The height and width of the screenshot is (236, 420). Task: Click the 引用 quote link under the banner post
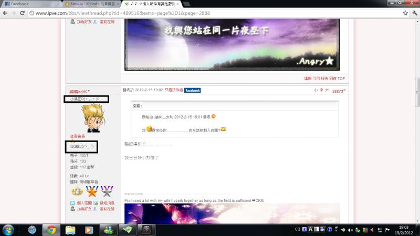pyautogui.click(x=316, y=78)
